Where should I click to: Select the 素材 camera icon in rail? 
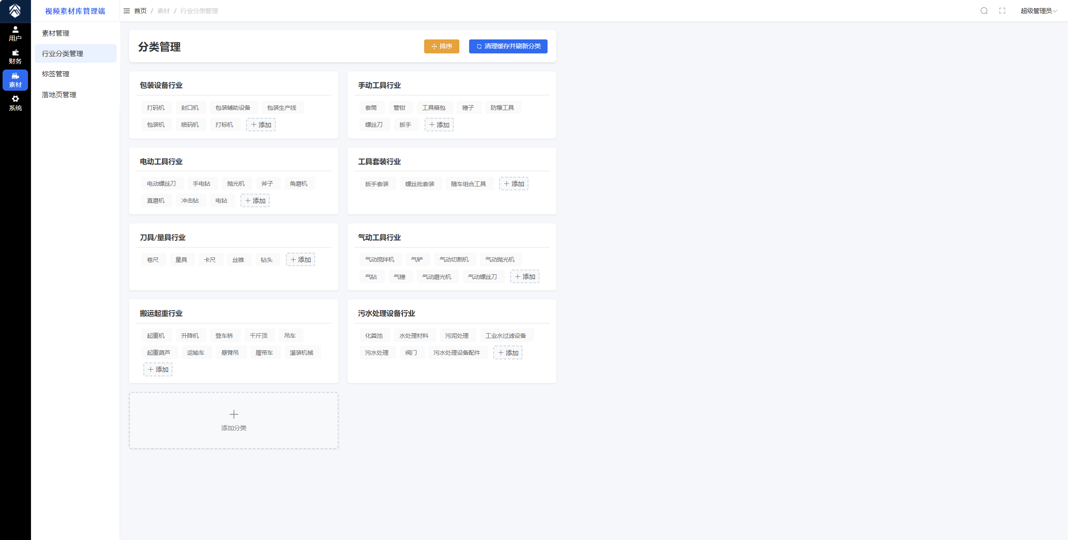(15, 80)
